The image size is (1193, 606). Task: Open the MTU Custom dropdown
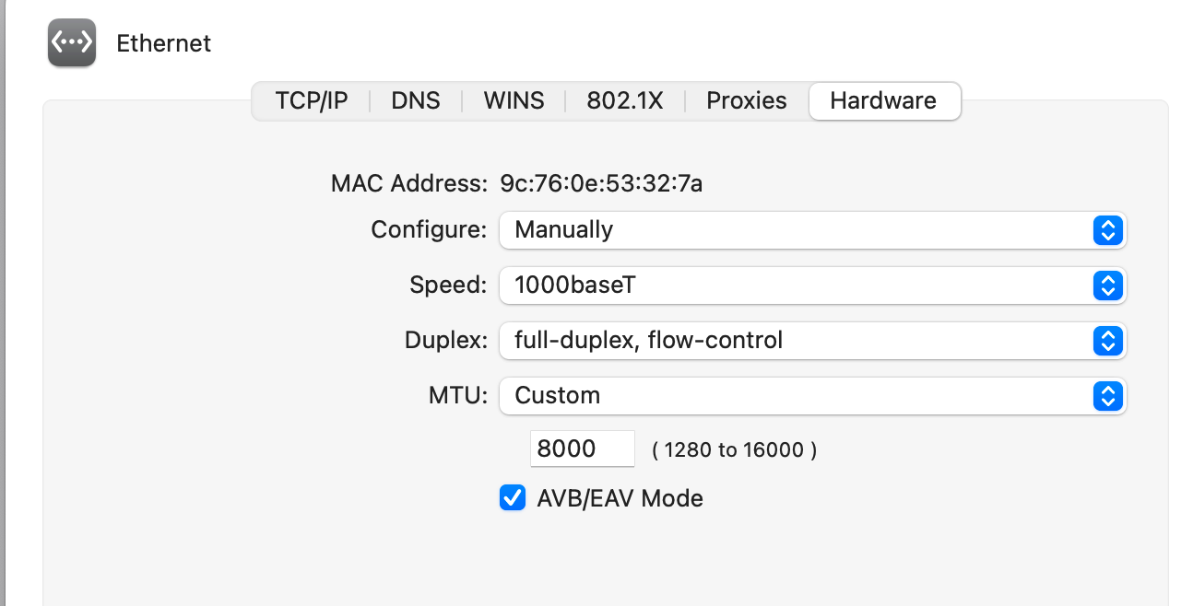pos(793,396)
